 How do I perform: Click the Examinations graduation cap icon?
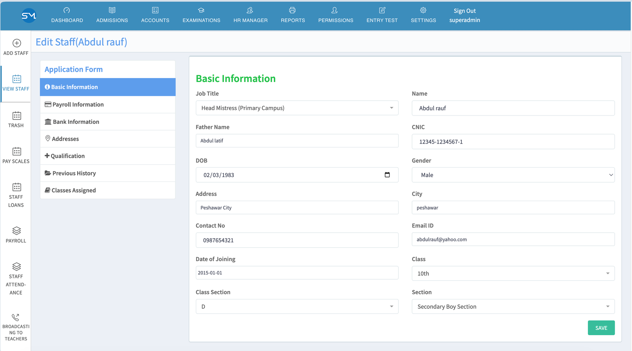[201, 10]
